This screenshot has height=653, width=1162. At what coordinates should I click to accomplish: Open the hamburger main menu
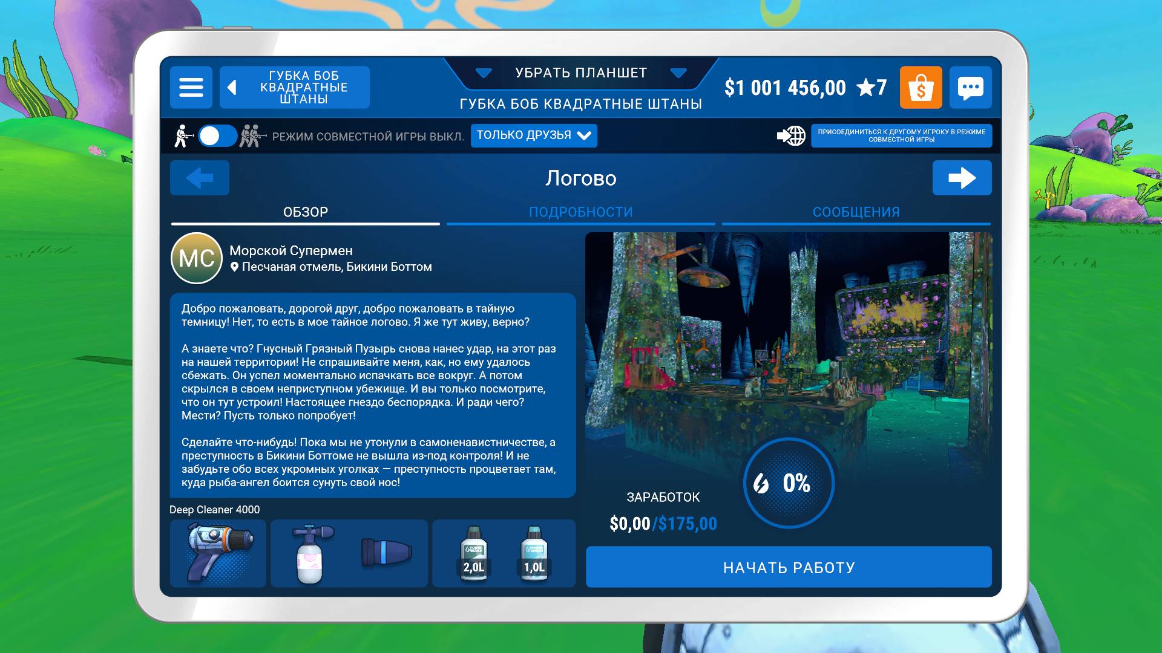point(191,88)
